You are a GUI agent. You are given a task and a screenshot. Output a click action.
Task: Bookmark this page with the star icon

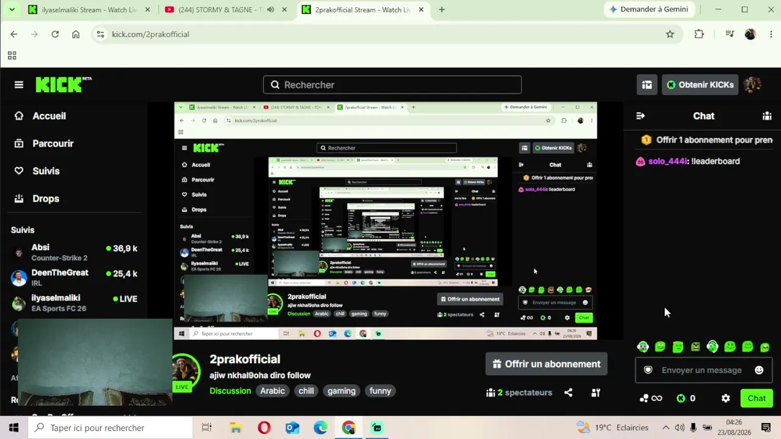pyautogui.click(x=670, y=34)
